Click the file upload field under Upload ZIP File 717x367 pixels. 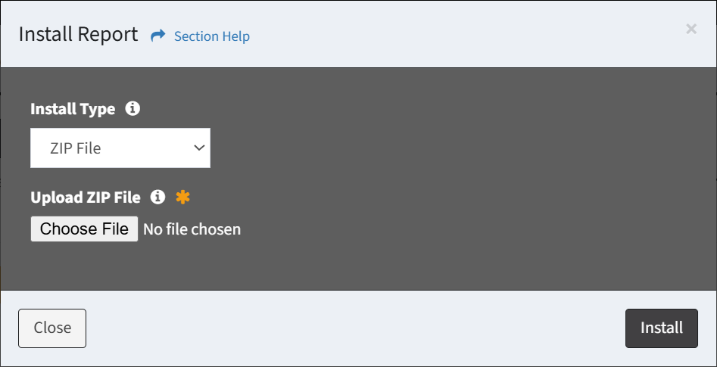(x=136, y=229)
